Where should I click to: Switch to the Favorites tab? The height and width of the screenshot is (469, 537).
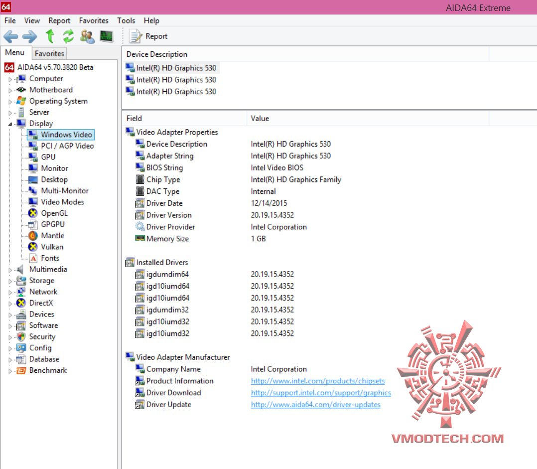pos(49,53)
